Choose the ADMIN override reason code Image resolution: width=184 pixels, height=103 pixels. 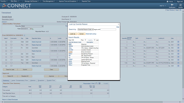pos(71,46)
